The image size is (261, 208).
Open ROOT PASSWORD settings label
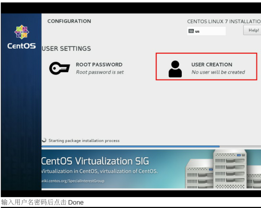[x=99, y=64]
